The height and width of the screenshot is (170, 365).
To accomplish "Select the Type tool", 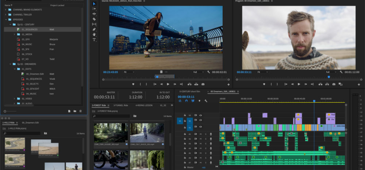I will 94,40.
